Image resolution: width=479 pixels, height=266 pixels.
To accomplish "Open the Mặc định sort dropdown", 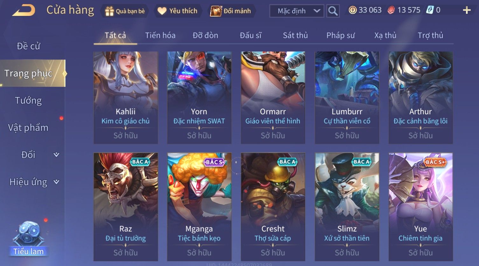I will (x=297, y=11).
